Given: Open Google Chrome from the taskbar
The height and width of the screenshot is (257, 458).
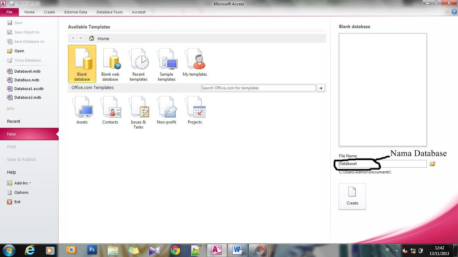Looking at the screenshot, I should [x=175, y=250].
